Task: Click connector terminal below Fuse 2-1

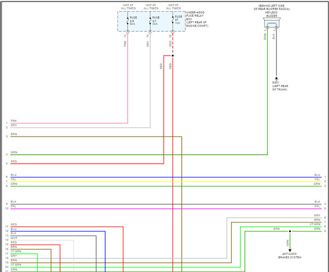Action: click(x=150, y=32)
